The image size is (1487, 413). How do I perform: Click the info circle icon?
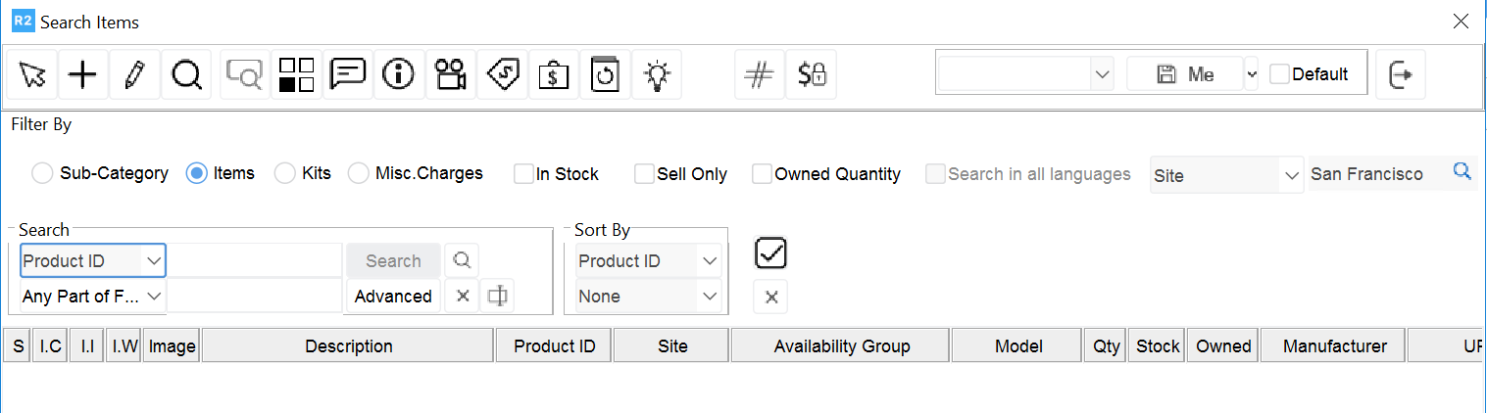coord(399,74)
